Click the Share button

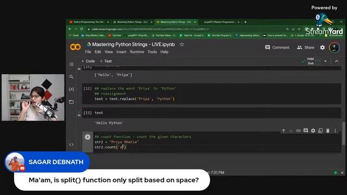(306, 47)
